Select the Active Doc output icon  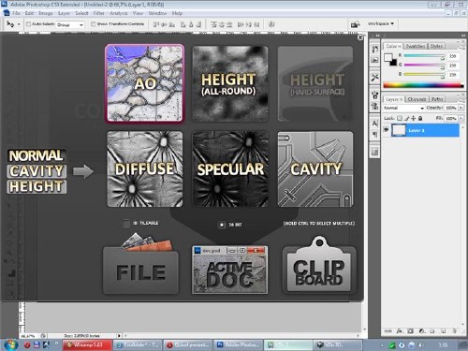[229, 270]
